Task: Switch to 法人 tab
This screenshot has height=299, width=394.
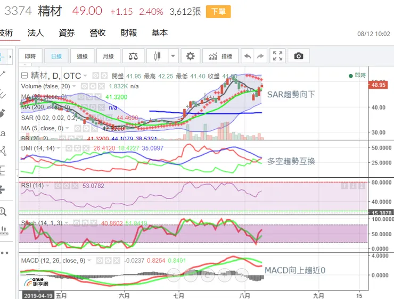Action: (36, 33)
